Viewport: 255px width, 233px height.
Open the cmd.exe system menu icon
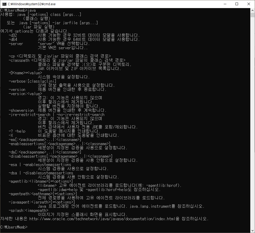tap(4, 4)
